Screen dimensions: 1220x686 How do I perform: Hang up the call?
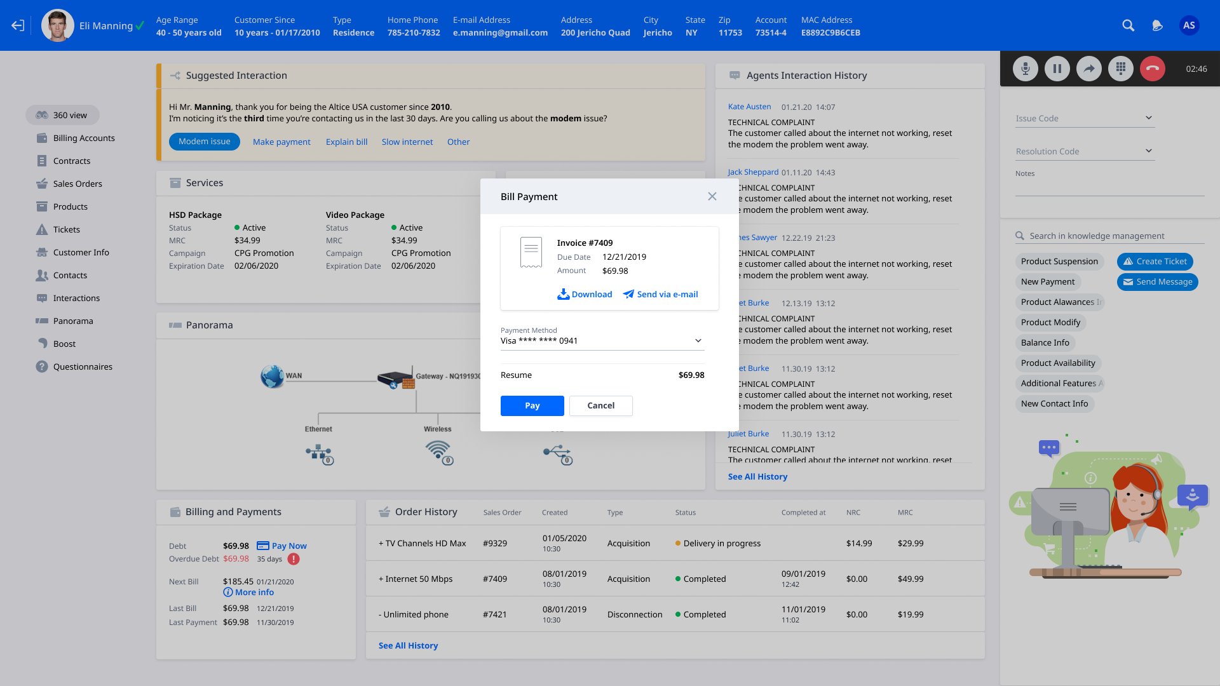tap(1152, 69)
